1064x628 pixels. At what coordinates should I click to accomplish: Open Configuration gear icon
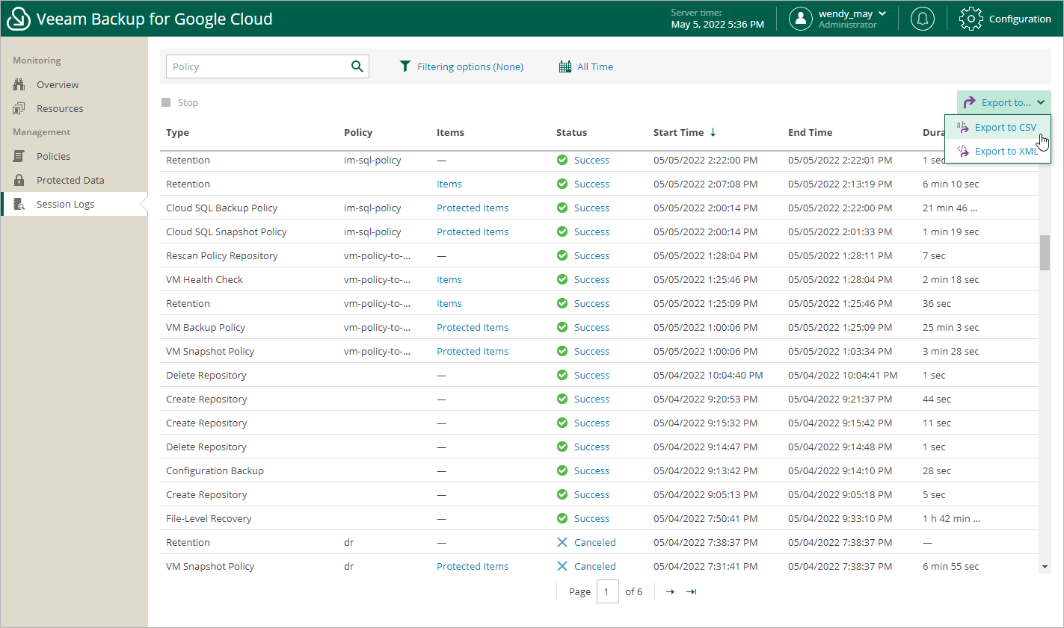pos(971,19)
